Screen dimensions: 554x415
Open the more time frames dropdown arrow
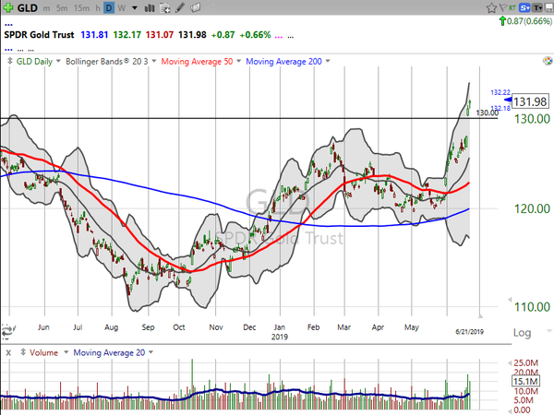(135, 7)
